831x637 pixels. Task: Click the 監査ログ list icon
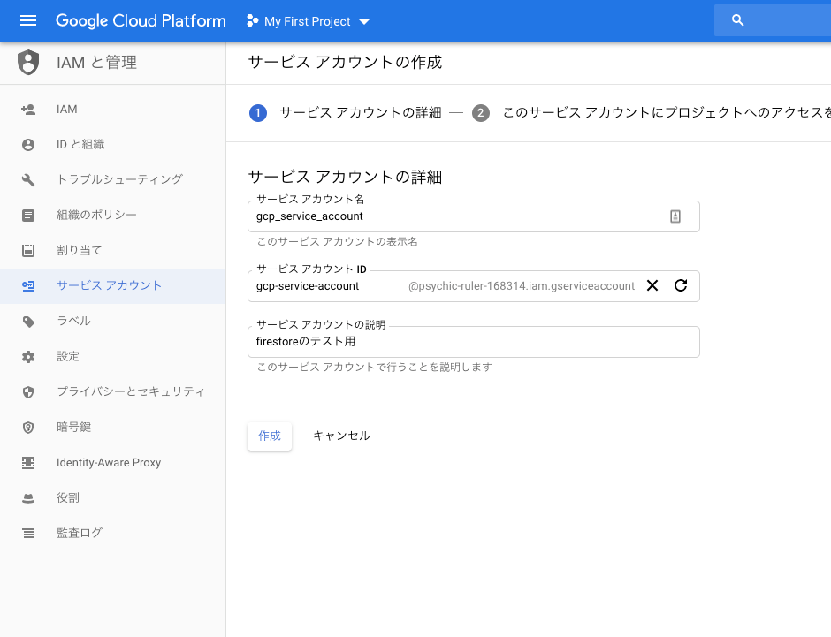28,534
